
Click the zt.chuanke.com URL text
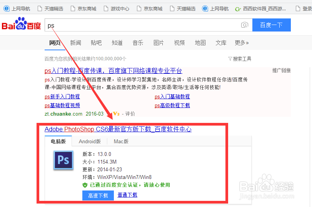coord(63,114)
